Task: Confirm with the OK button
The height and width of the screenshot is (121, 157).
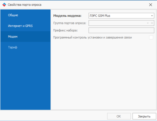Action: pos(119,116)
